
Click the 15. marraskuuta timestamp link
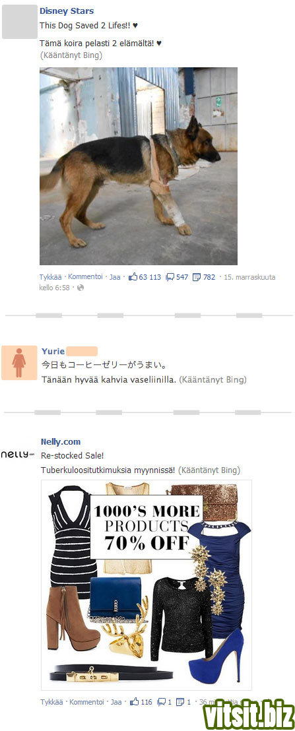click(x=249, y=277)
